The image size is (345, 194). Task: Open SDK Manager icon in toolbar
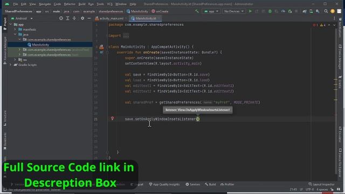(x=318, y=11)
